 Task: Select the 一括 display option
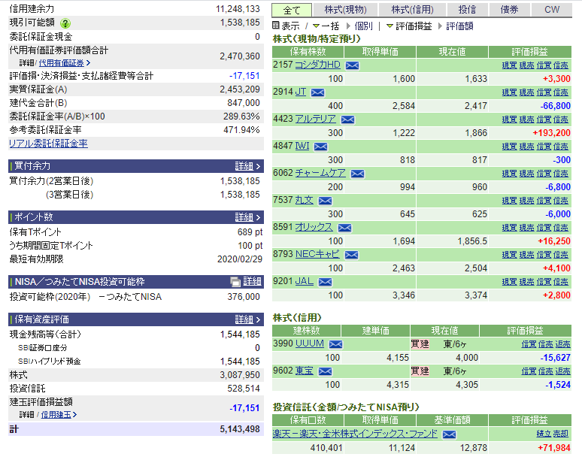pyautogui.click(x=330, y=26)
